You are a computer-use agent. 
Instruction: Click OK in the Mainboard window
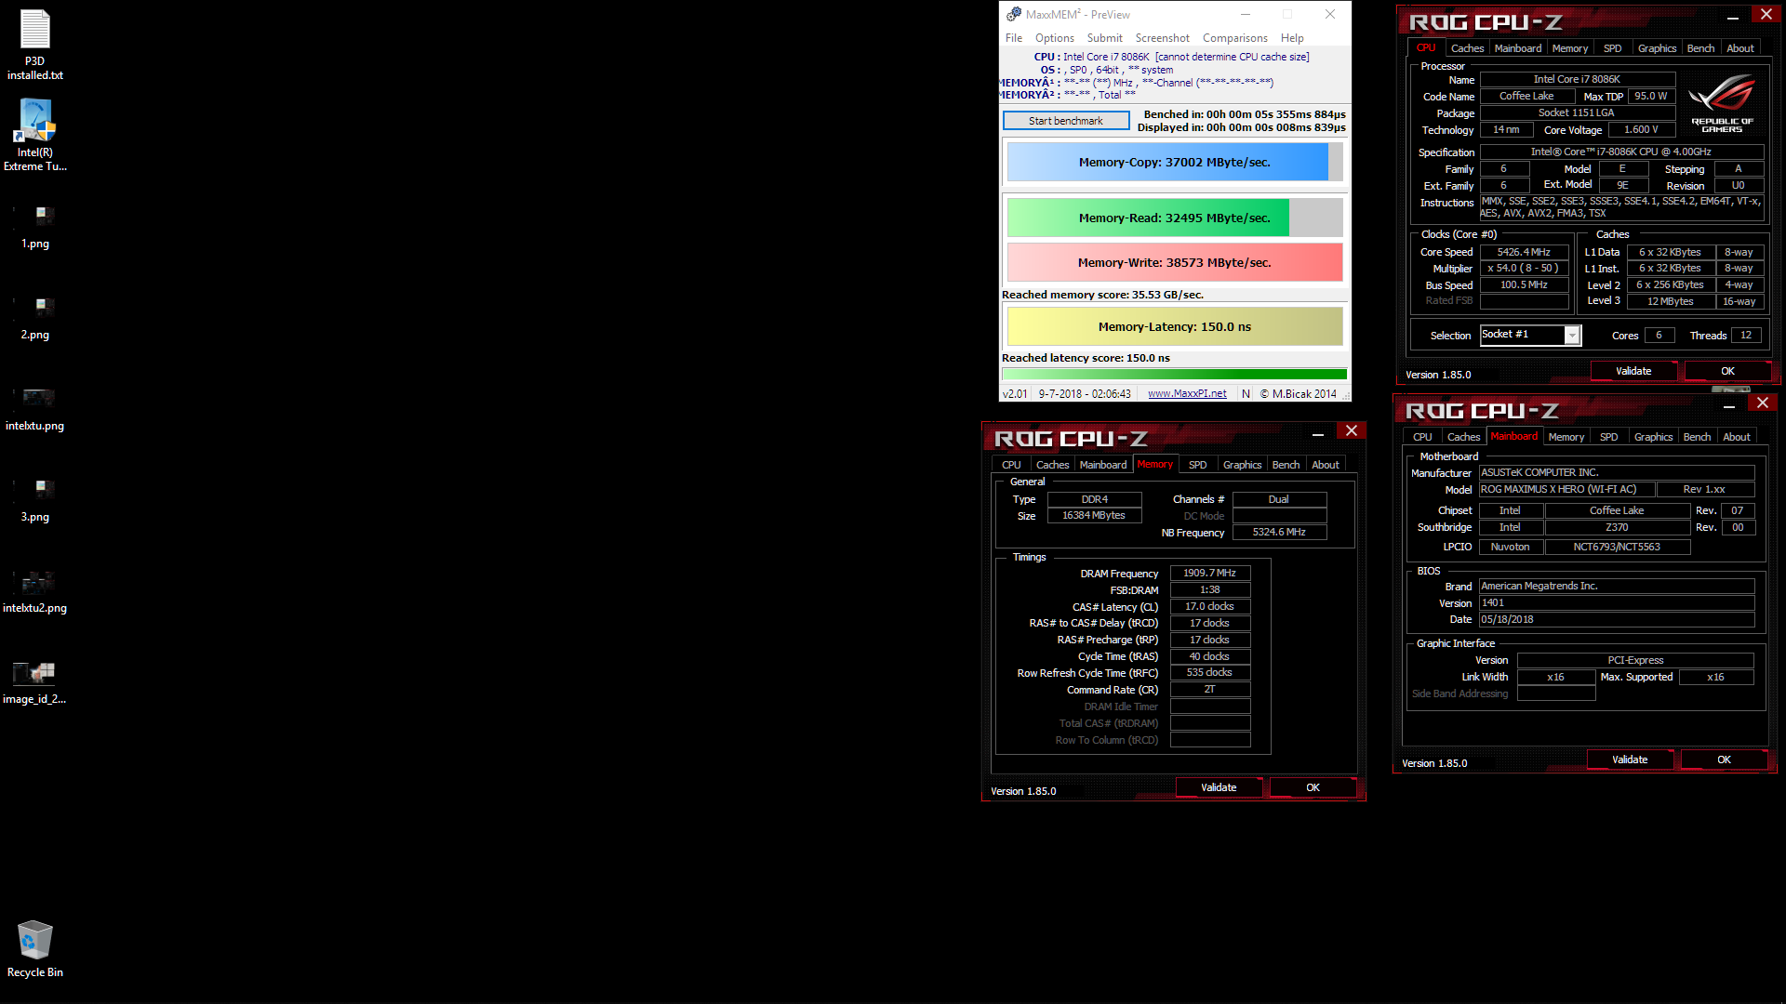1724,760
